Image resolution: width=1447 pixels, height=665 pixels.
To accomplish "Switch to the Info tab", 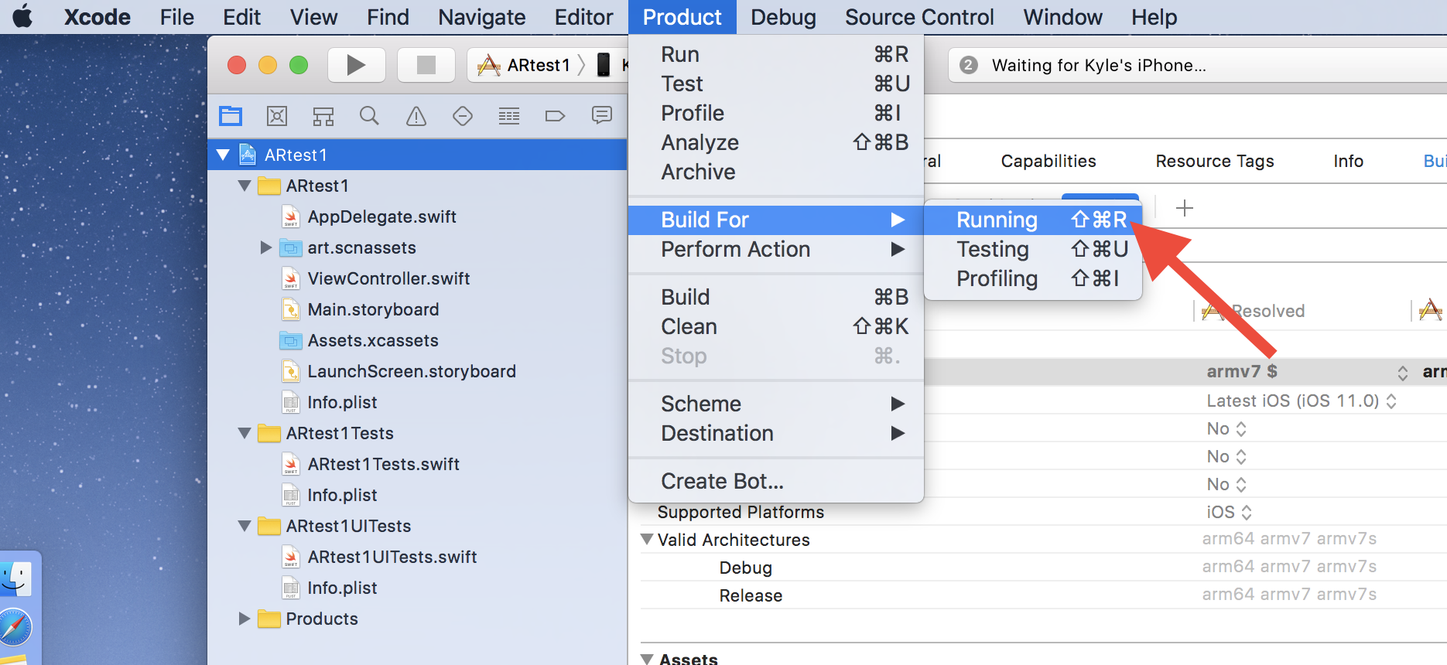I will (1348, 161).
